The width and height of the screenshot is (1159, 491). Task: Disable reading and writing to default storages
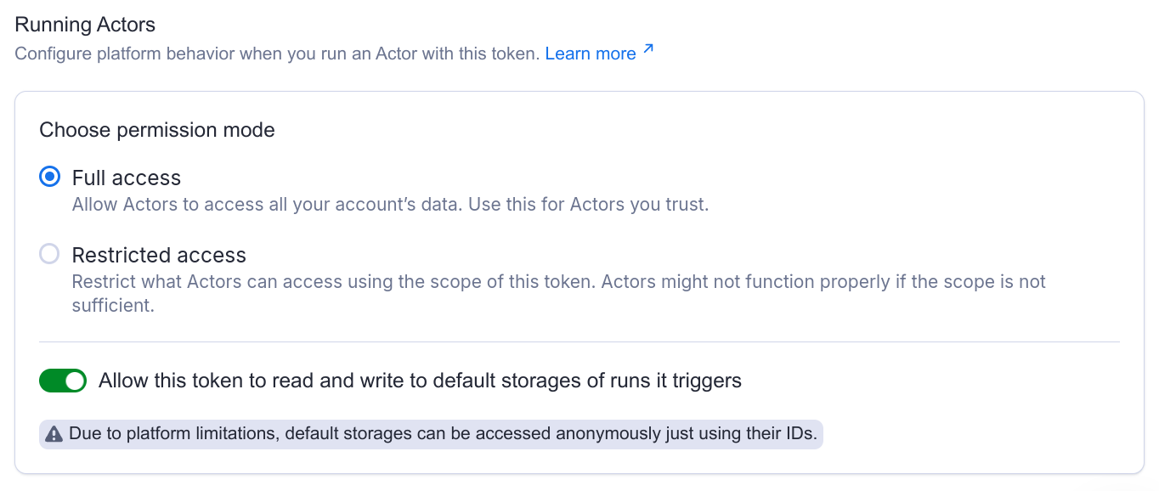point(61,380)
